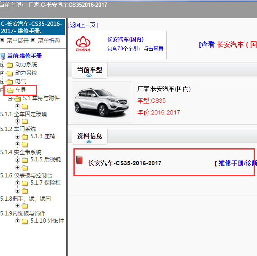This screenshot has height=256, width=257.
Task: Select the 电气 tree label
Action: pyautogui.click(x=21, y=81)
